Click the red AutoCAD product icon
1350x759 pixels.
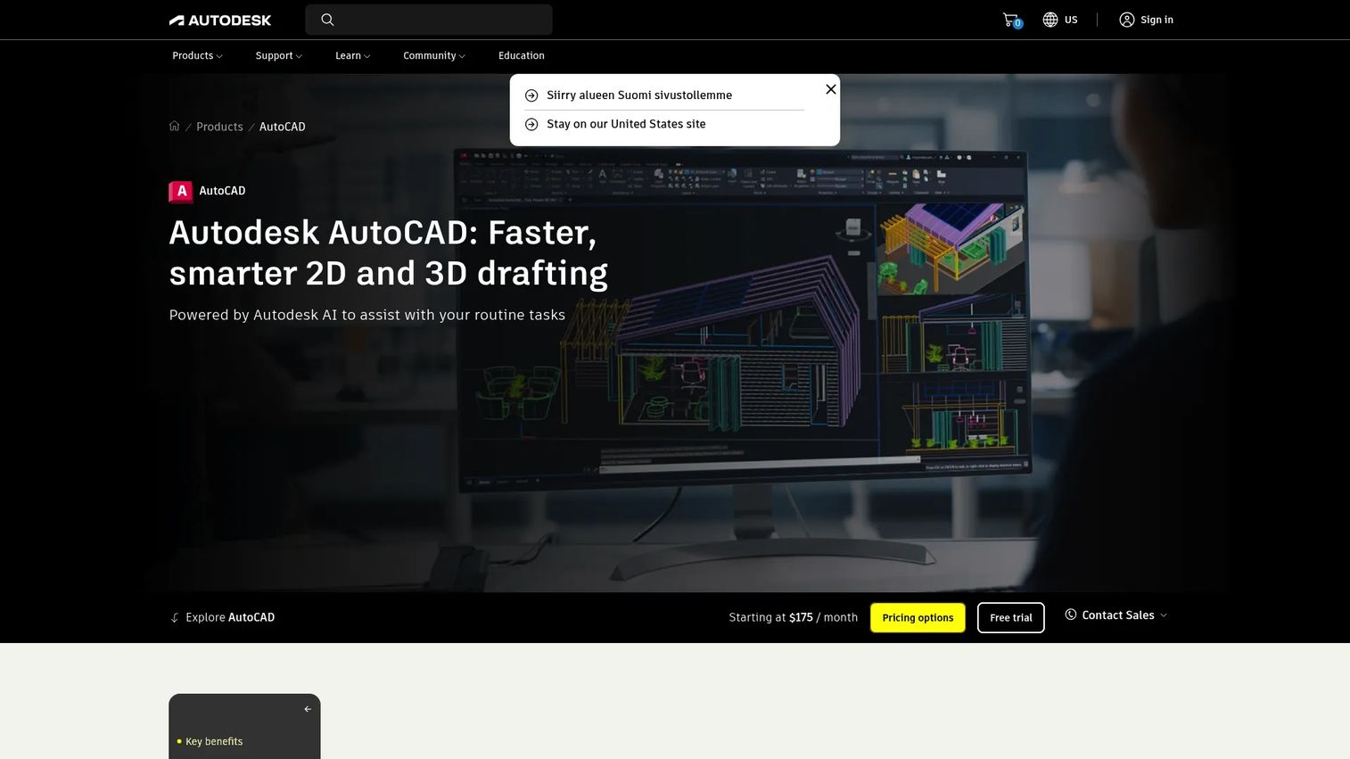(181, 191)
